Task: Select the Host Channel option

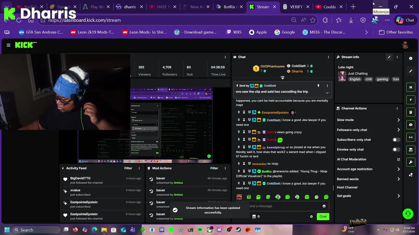Action: [x=347, y=187]
